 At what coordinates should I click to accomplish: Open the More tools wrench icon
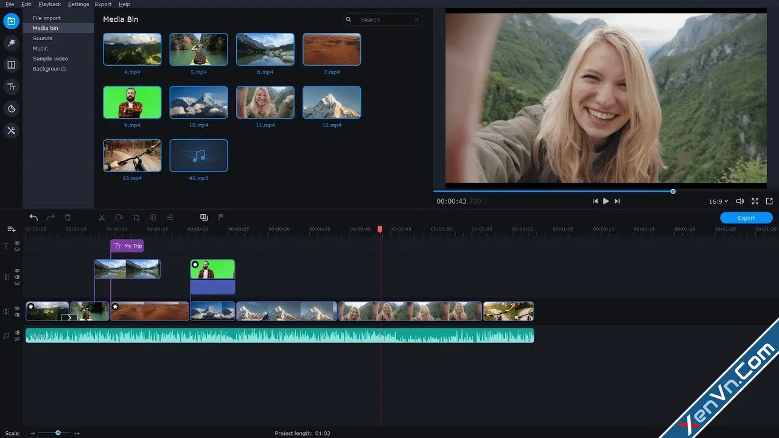click(11, 131)
